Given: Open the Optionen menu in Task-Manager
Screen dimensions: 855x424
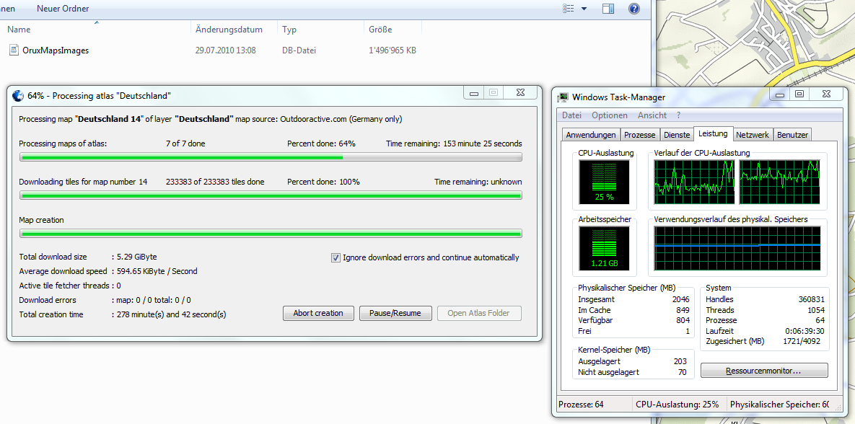Looking at the screenshot, I should [610, 115].
